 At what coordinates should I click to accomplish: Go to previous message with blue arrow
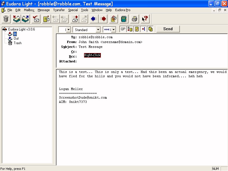pyautogui.click(x=94, y=19)
